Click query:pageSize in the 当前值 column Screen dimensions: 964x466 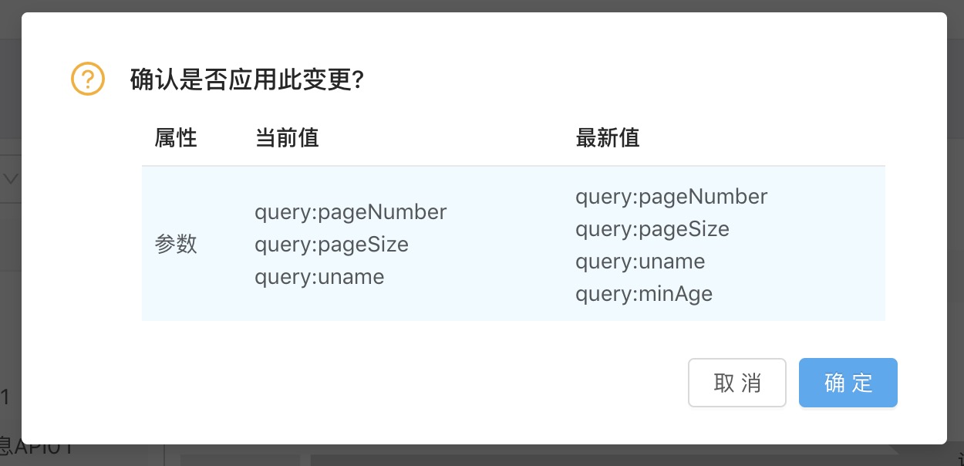coord(332,245)
